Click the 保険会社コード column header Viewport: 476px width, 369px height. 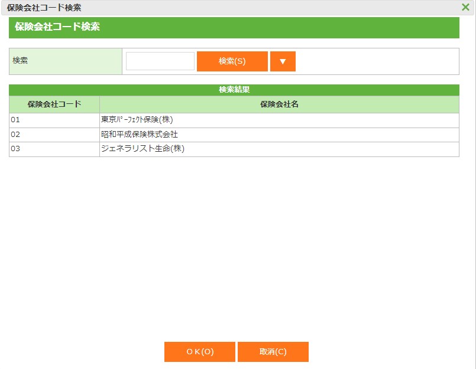[54, 105]
